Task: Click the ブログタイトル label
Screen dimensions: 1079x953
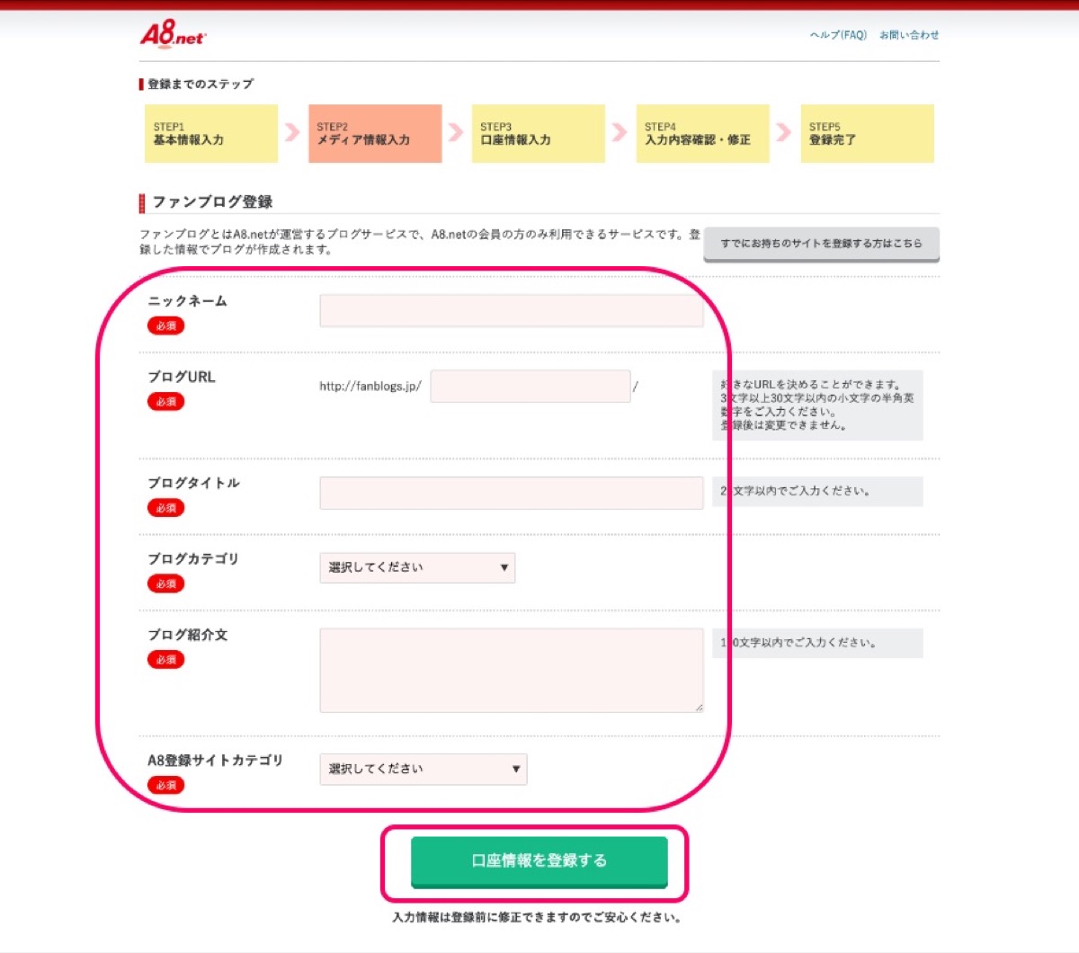Action: point(193,483)
